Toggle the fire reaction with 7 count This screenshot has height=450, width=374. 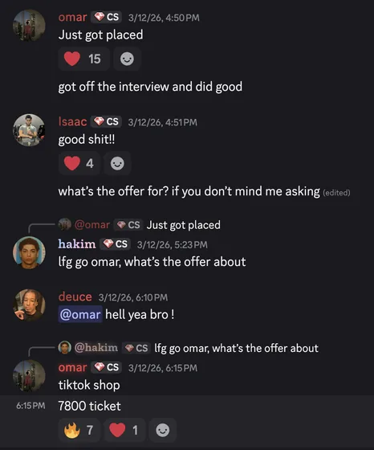79,430
